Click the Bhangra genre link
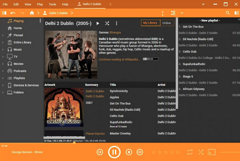 tap(115, 32)
